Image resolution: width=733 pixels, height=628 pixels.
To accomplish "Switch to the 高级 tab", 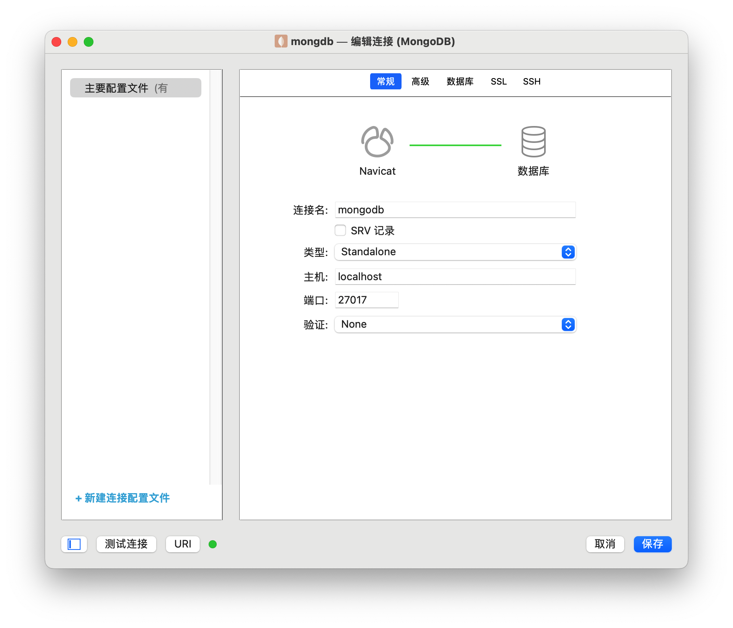I will coord(420,81).
